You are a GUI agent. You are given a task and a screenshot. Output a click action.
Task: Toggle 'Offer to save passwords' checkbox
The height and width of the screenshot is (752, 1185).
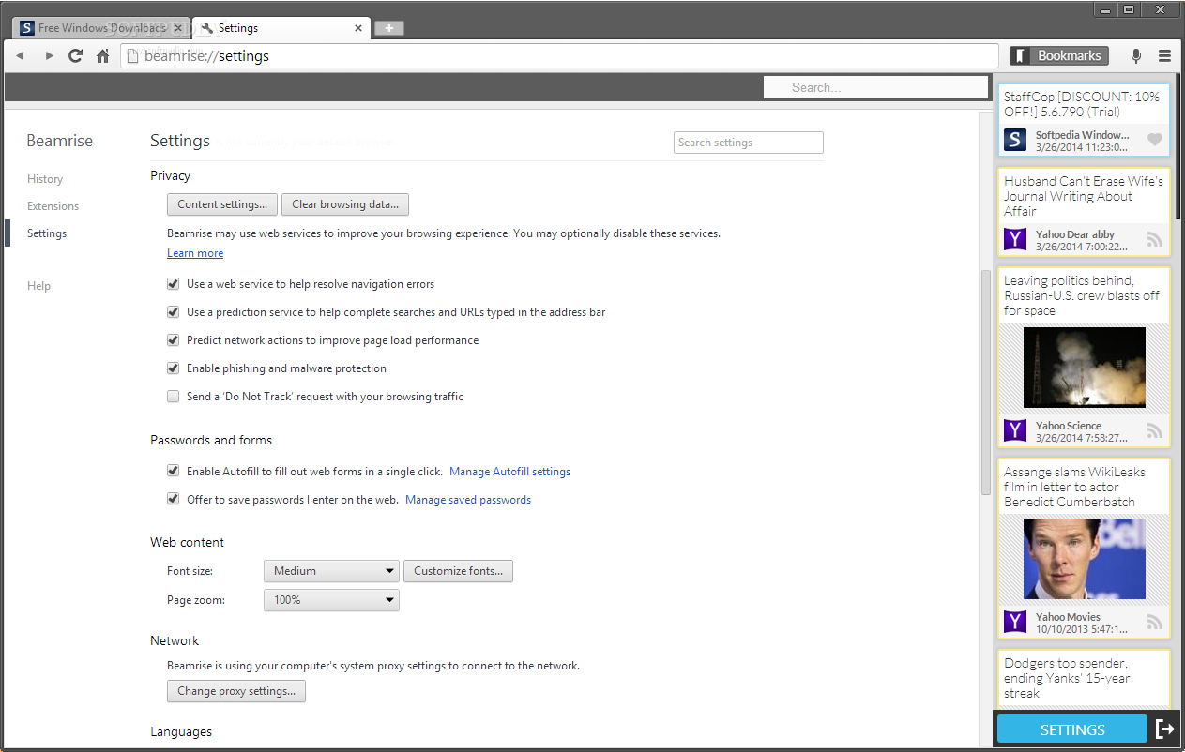173,499
